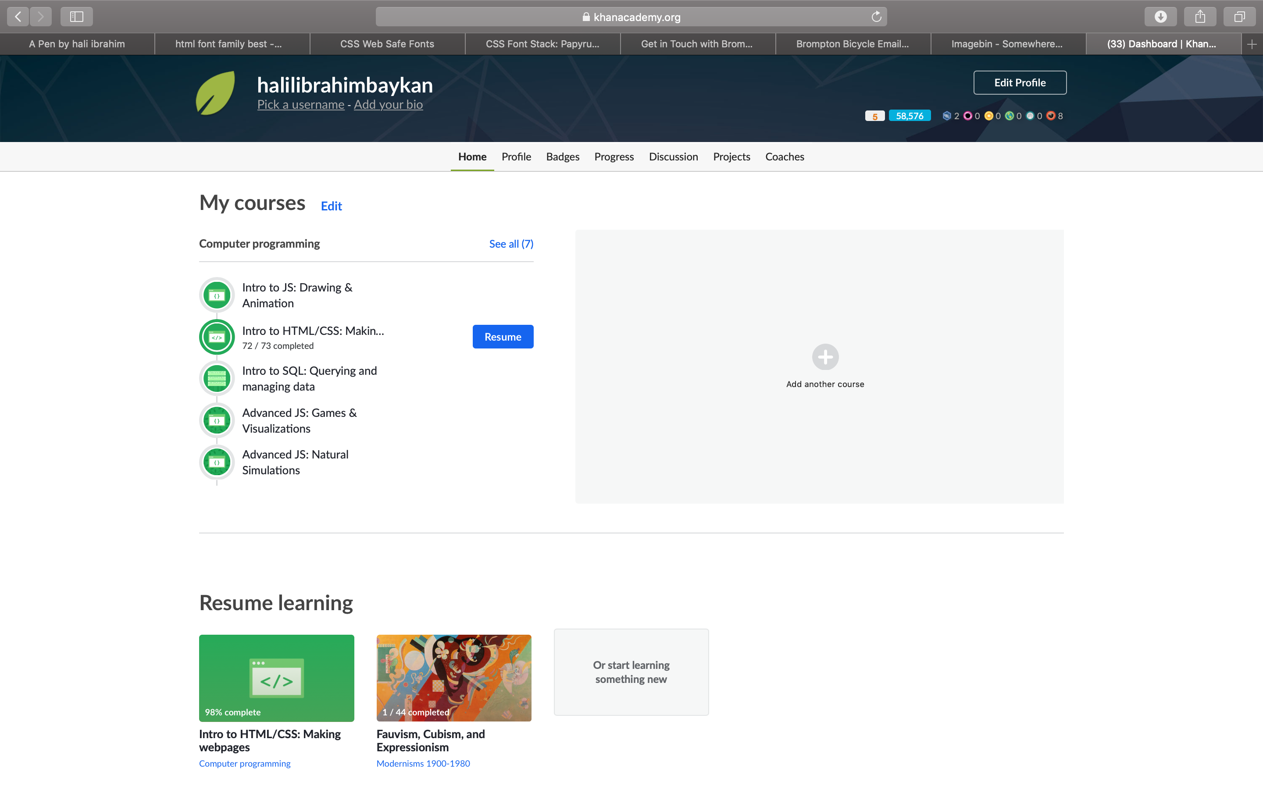
Task: Open the Safari downloads icon
Action: click(x=1160, y=17)
